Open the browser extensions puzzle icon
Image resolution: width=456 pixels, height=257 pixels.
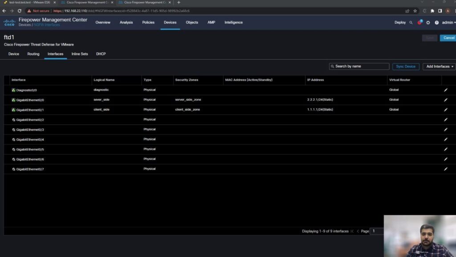tap(432, 11)
